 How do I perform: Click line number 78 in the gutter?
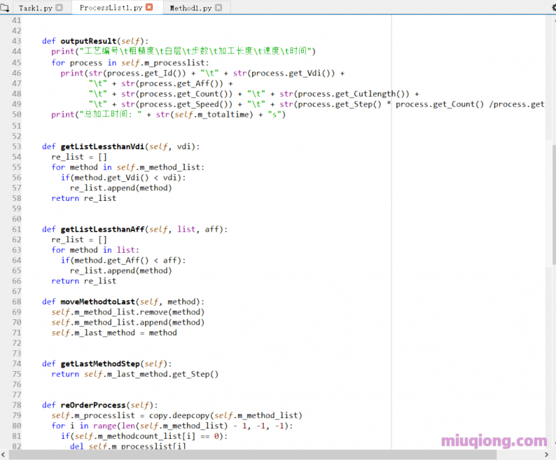click(x=17, y=405)
